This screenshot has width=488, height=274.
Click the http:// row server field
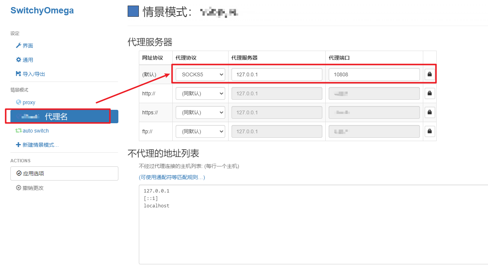(x=277, y=93)
